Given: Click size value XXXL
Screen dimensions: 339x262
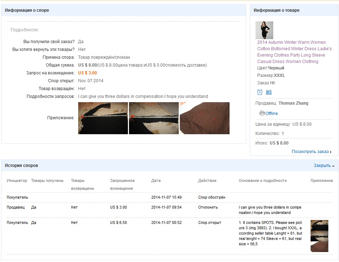Looking at the screenshot, I should (279, 75).
